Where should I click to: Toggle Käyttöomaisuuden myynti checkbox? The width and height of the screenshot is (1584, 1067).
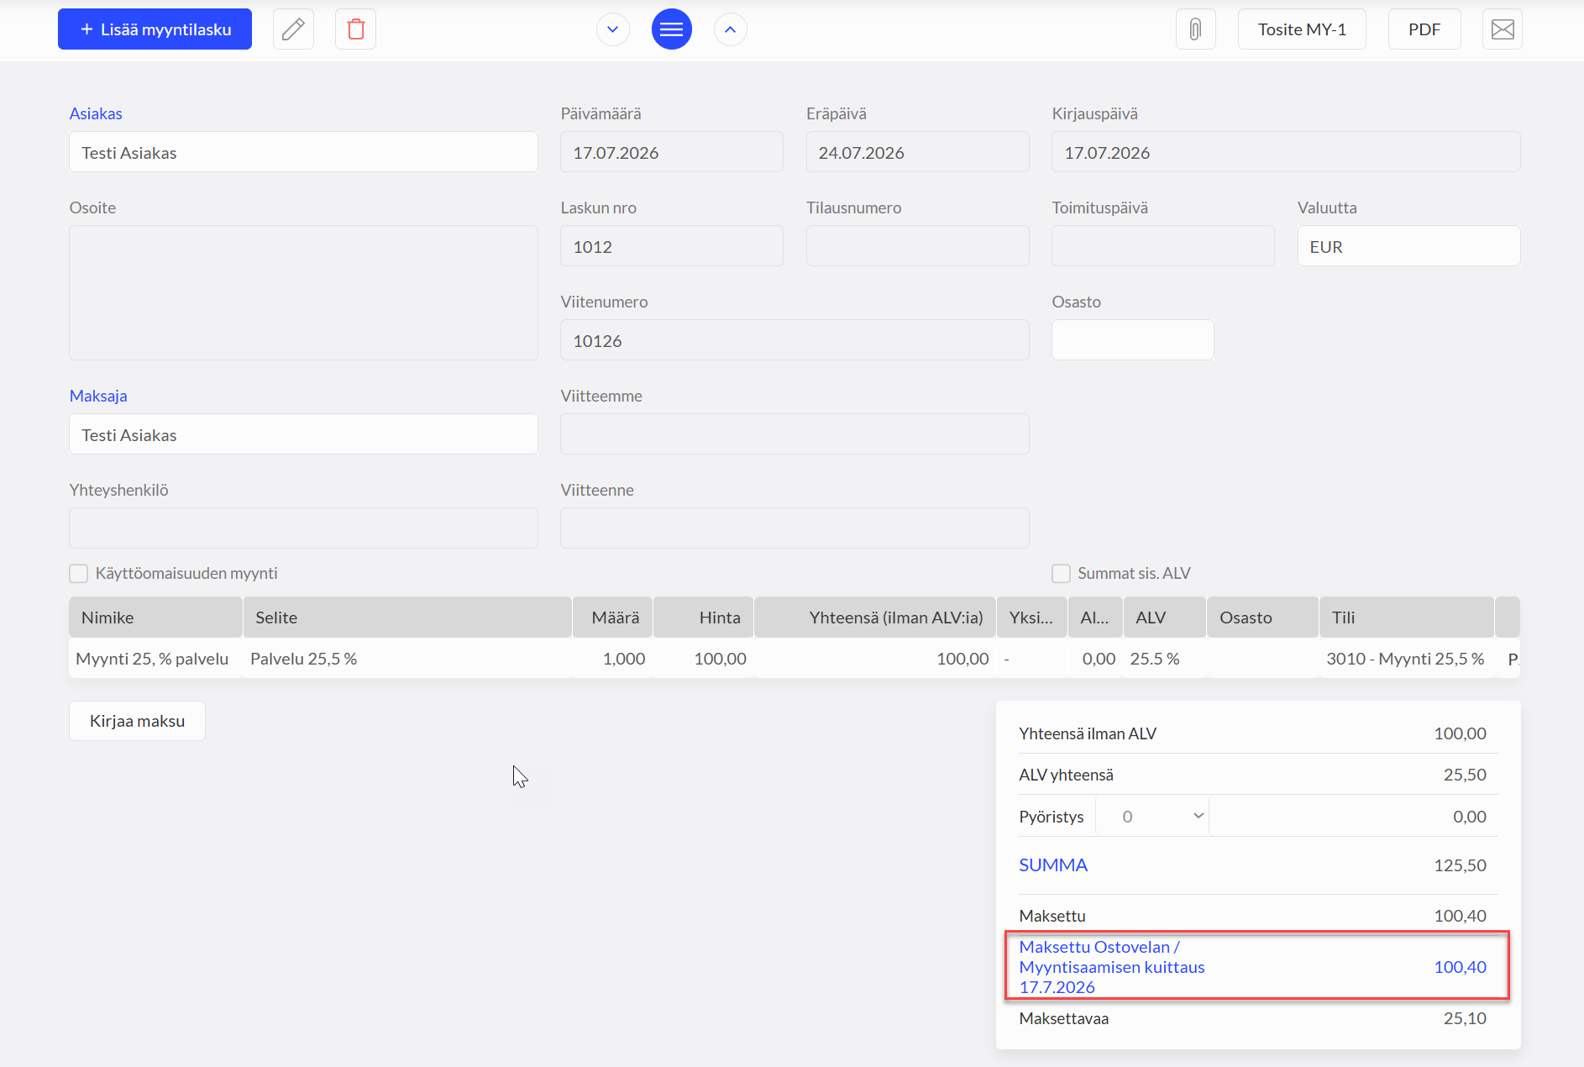[79, 574]
